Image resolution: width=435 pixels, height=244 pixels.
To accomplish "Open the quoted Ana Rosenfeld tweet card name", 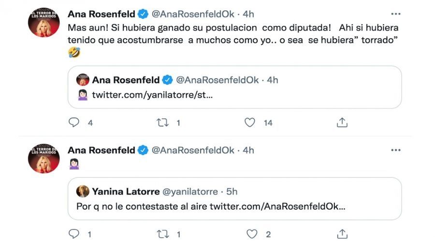I will (126, 80).
